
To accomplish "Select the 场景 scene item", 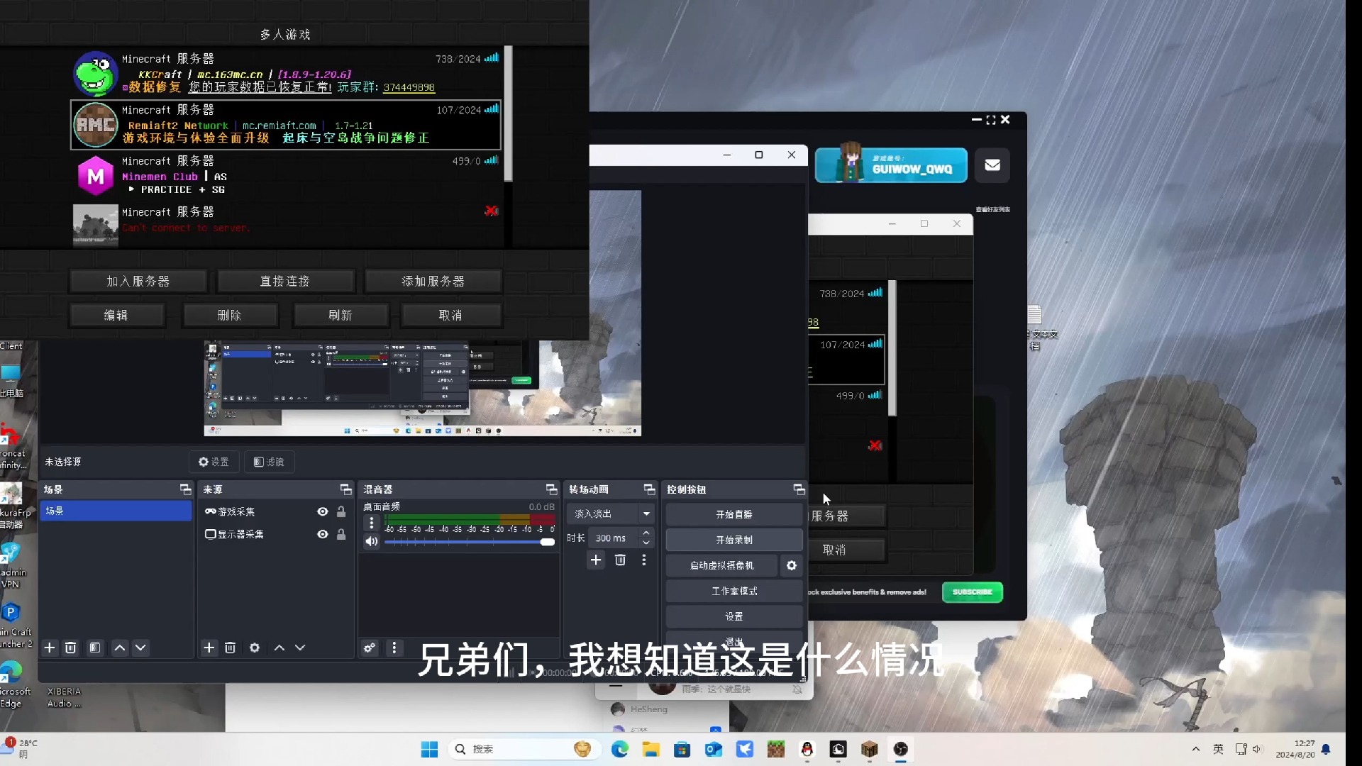I will click(116, 511).
